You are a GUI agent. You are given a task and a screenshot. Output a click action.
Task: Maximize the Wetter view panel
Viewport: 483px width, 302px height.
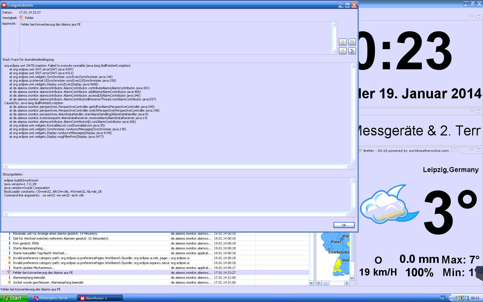point(478,150)
